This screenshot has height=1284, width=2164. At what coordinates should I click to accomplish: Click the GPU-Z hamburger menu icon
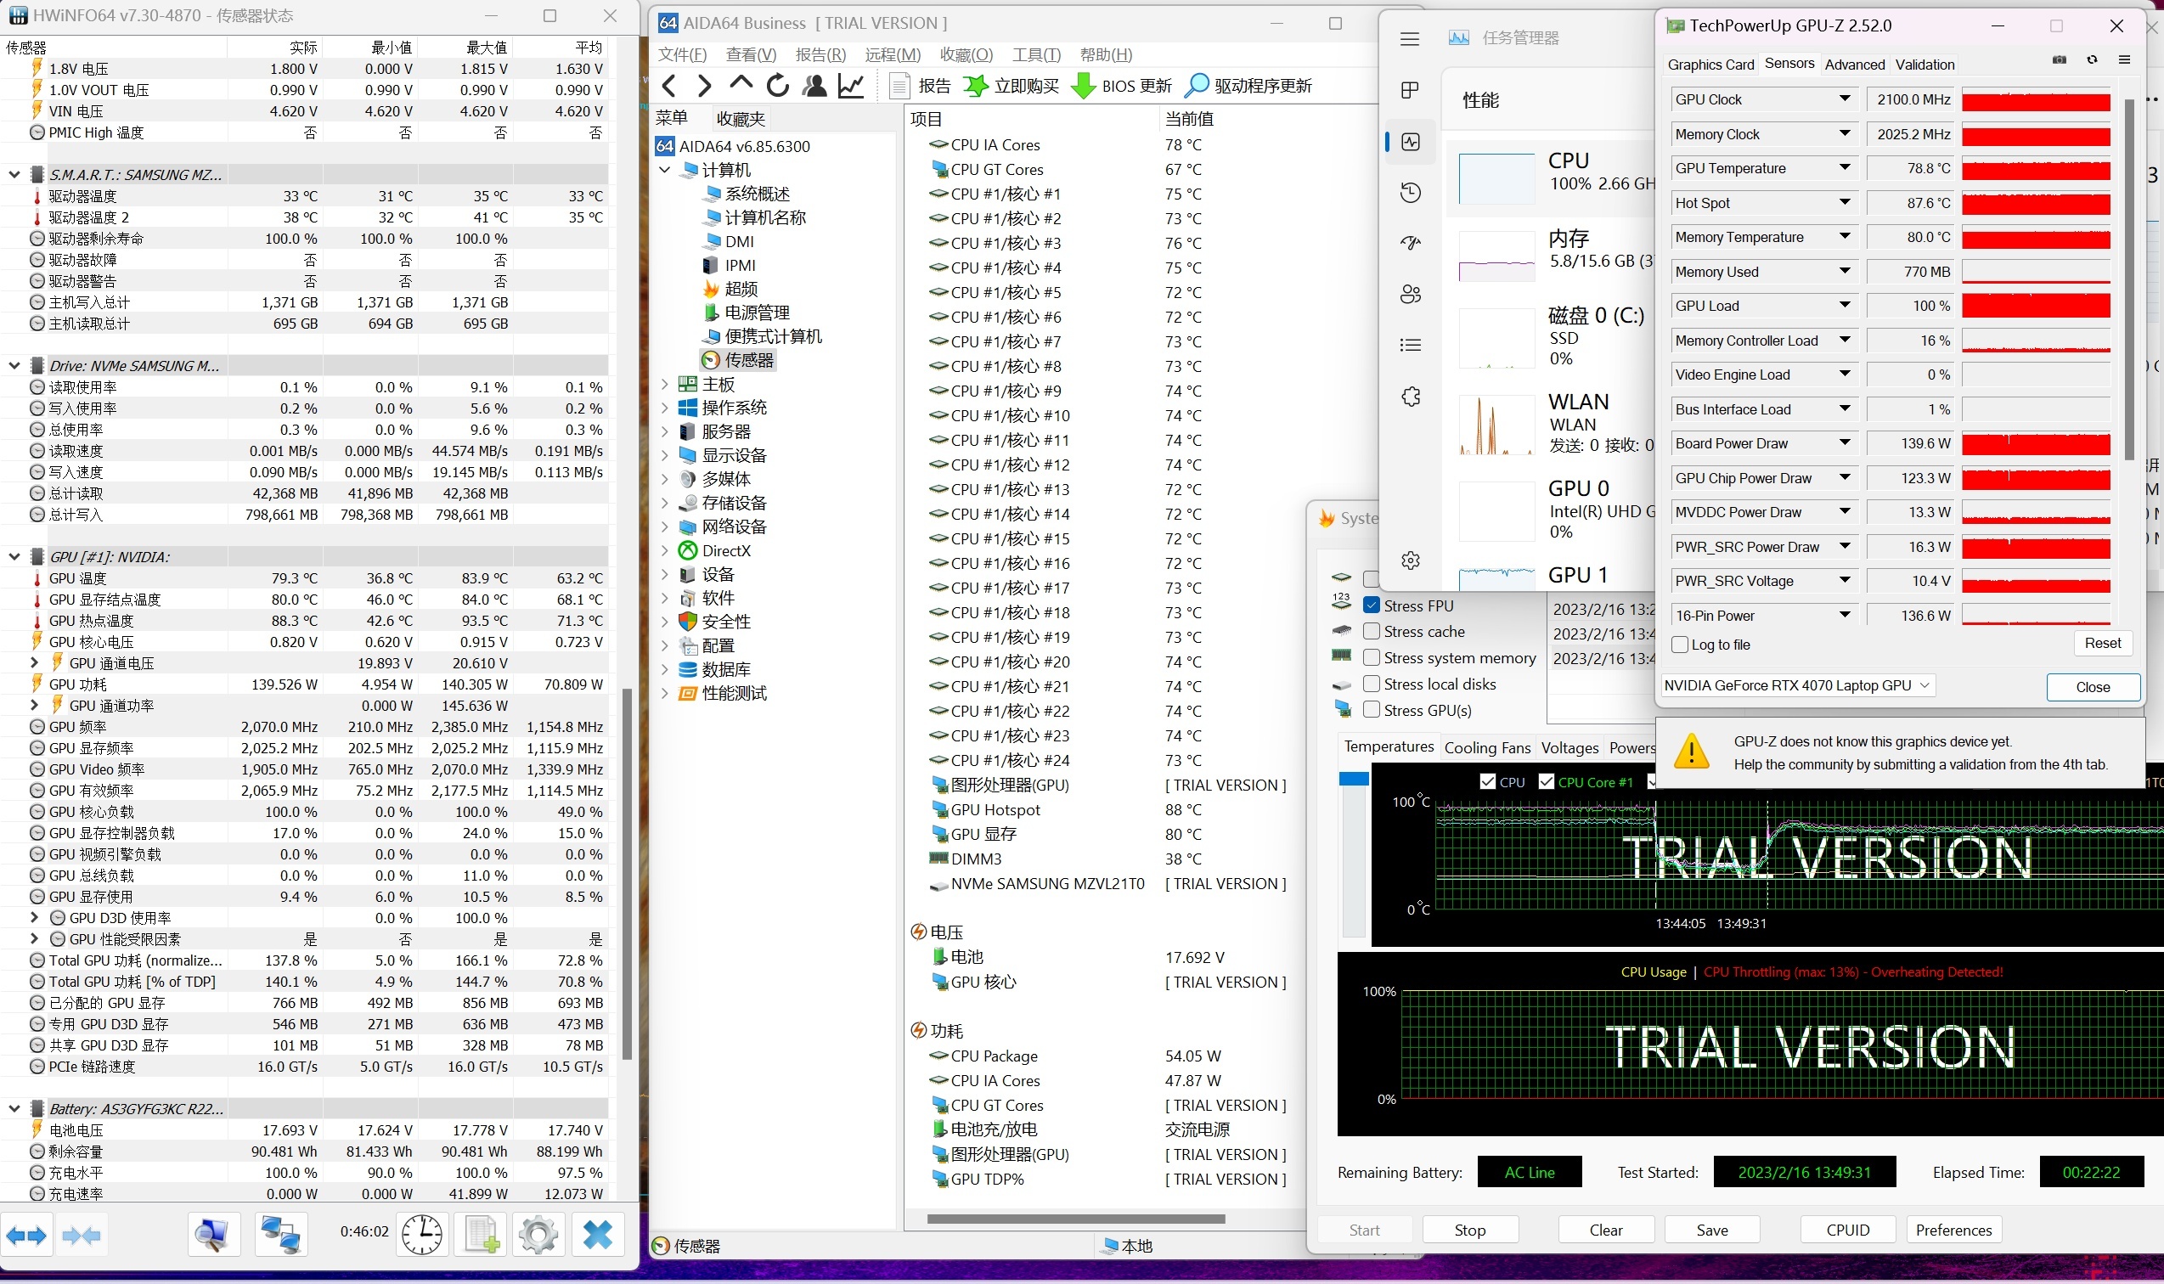[x=2124, y=59]
